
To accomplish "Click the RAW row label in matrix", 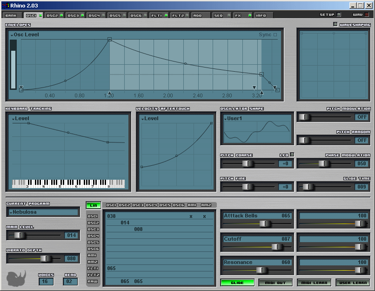I will [x=93, y=281].
